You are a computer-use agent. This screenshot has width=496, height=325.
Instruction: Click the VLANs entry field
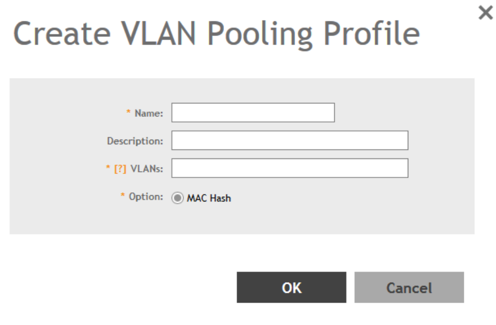pyautogui.click(x=290, y=168)
